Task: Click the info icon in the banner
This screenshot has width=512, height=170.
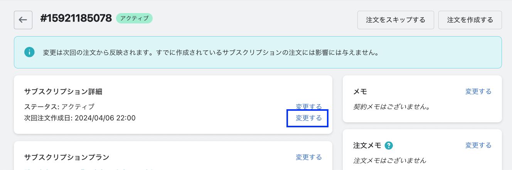Action: coord(29,52)
